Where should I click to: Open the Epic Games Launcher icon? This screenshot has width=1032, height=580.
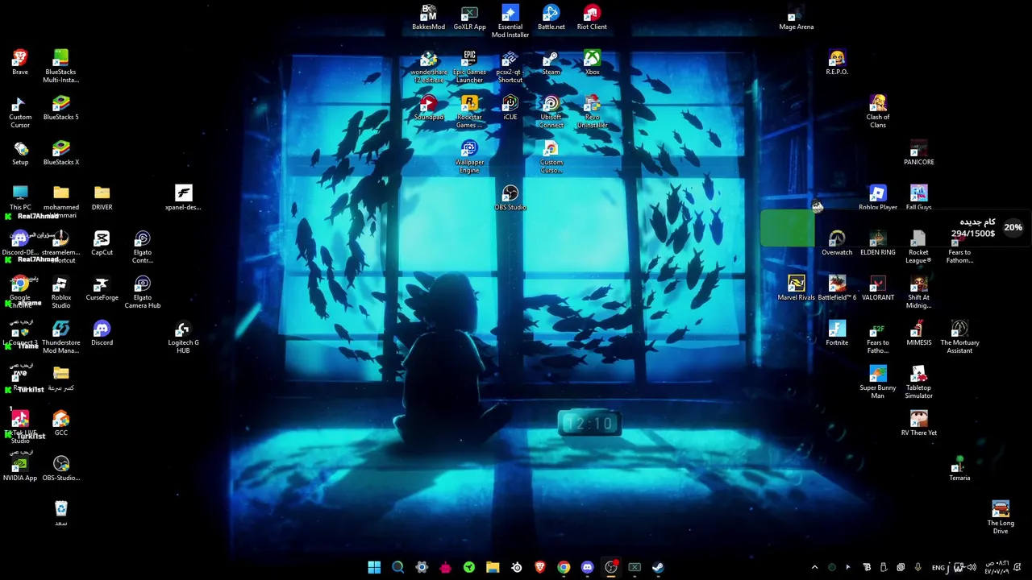click(469, 66)
